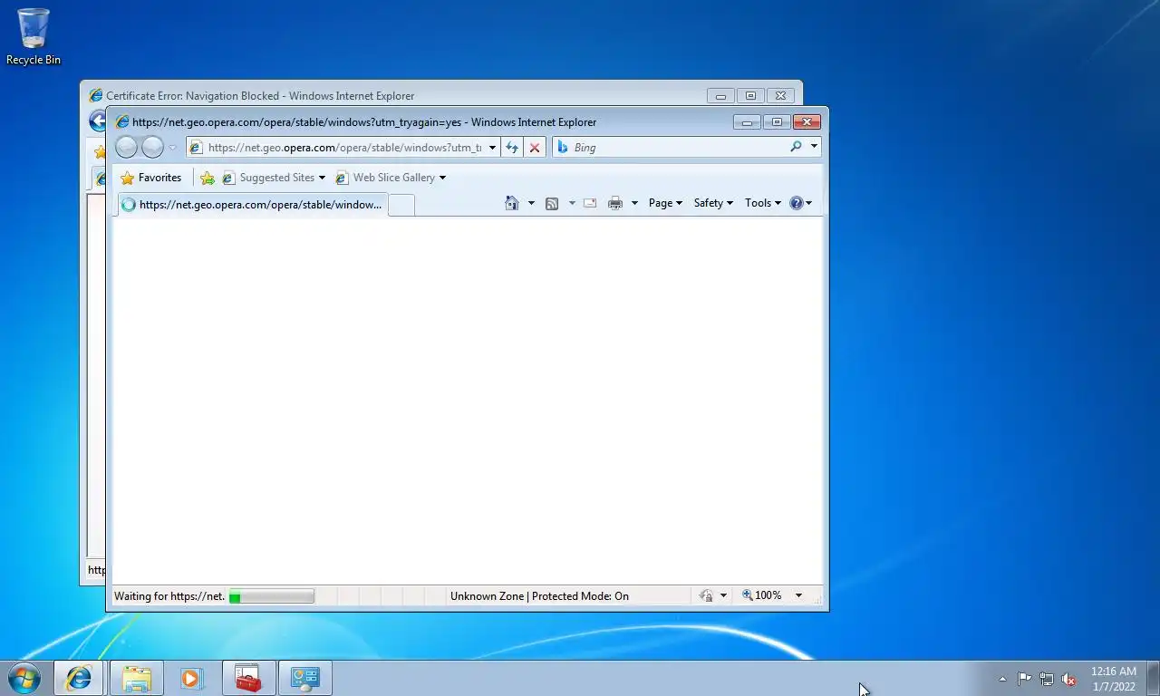Open the red toolbox taskbar icon
The image size is (1160, 696).
coord(248,678)
